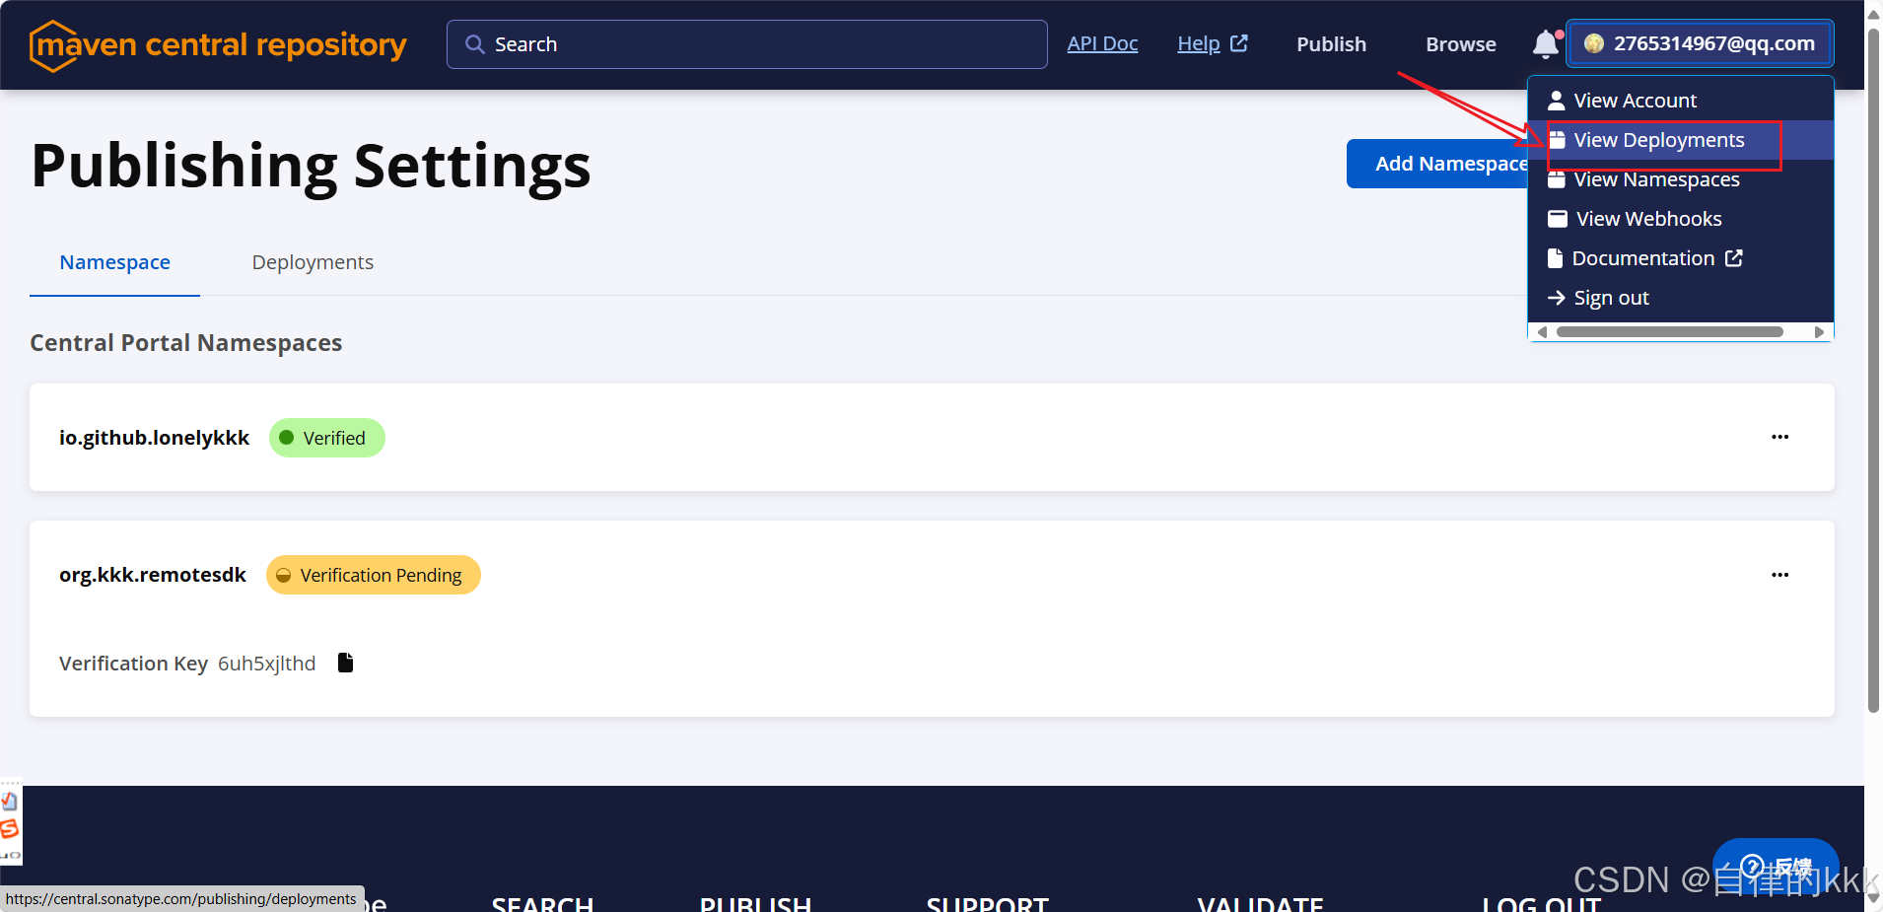Open the Help link
This screenshot has height=912, width=1883.
[1198, 44]
